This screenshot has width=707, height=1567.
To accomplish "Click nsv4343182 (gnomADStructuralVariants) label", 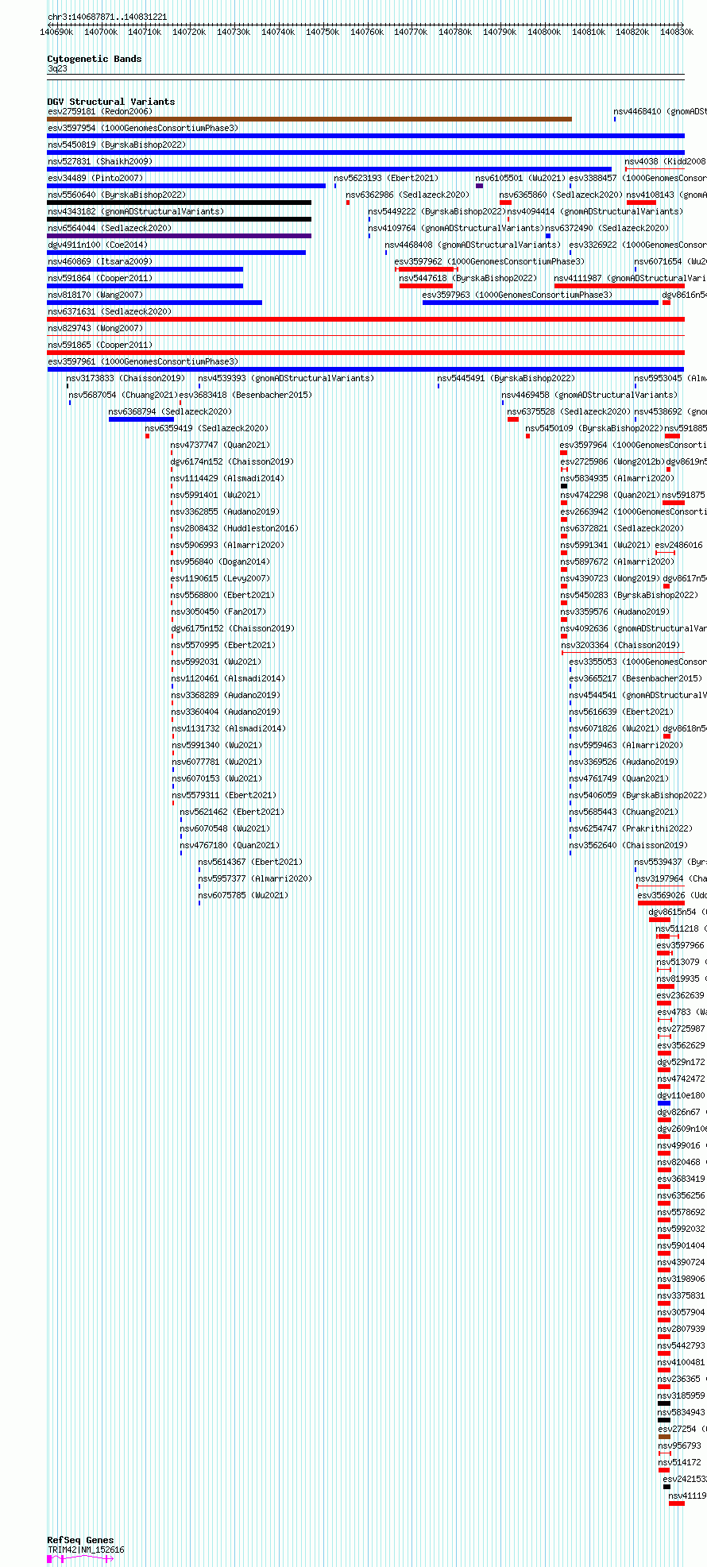I will tap(136, 212).
